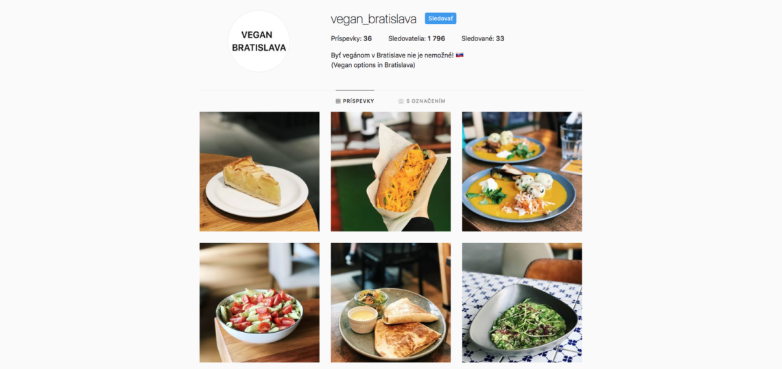The height and width of the screenshot is (369, 782).
Task: Click the Vegan options in Bratislava line
Action: pyautogui.click(x=373, y=65)
